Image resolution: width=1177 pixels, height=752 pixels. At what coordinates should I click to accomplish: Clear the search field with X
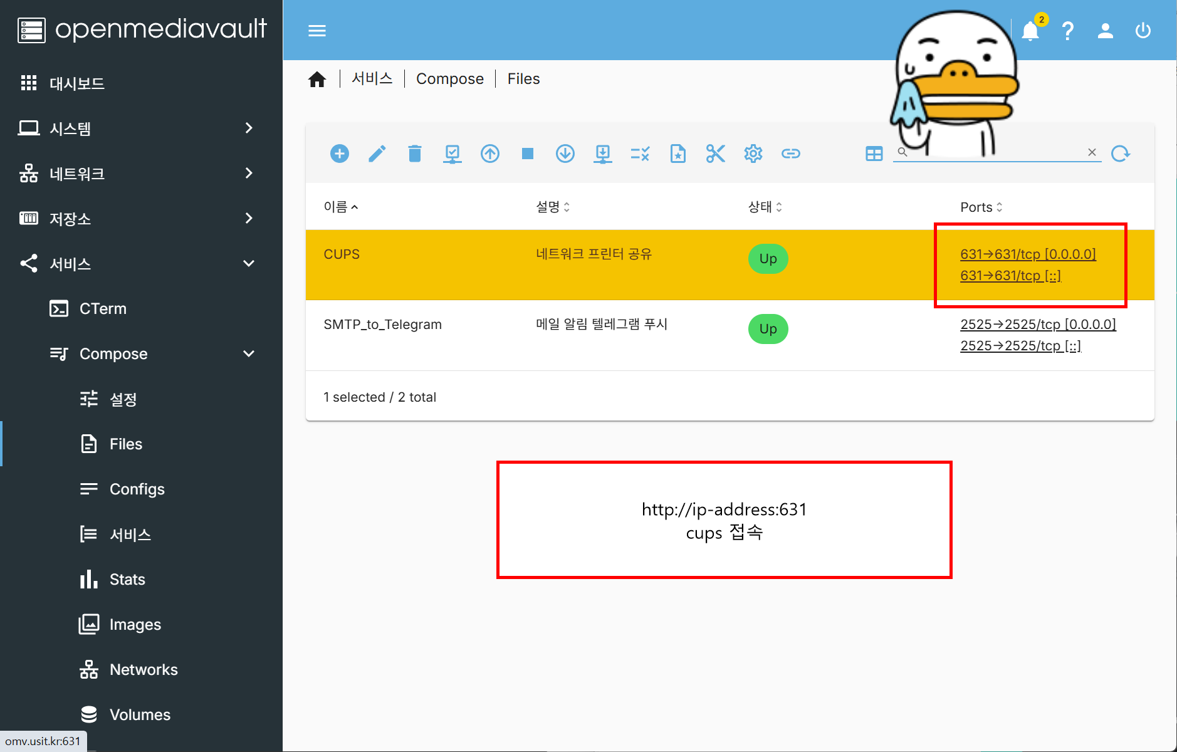pos(1092,152)
